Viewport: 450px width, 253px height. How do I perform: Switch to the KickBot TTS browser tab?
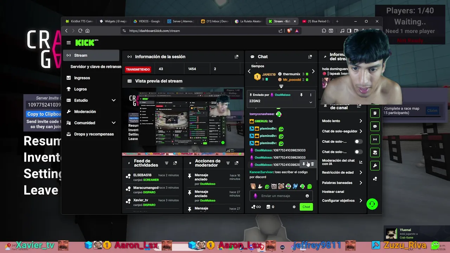[x=79, y=21]
